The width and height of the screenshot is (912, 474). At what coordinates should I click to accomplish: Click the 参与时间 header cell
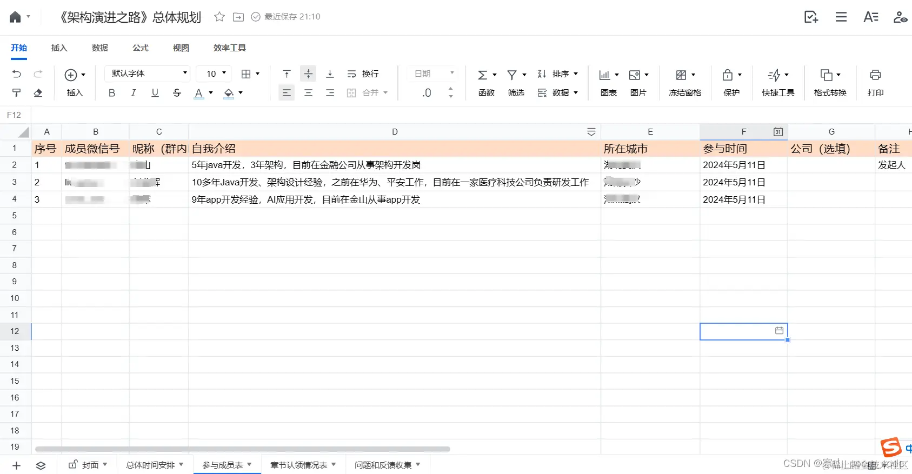point(743,149)
